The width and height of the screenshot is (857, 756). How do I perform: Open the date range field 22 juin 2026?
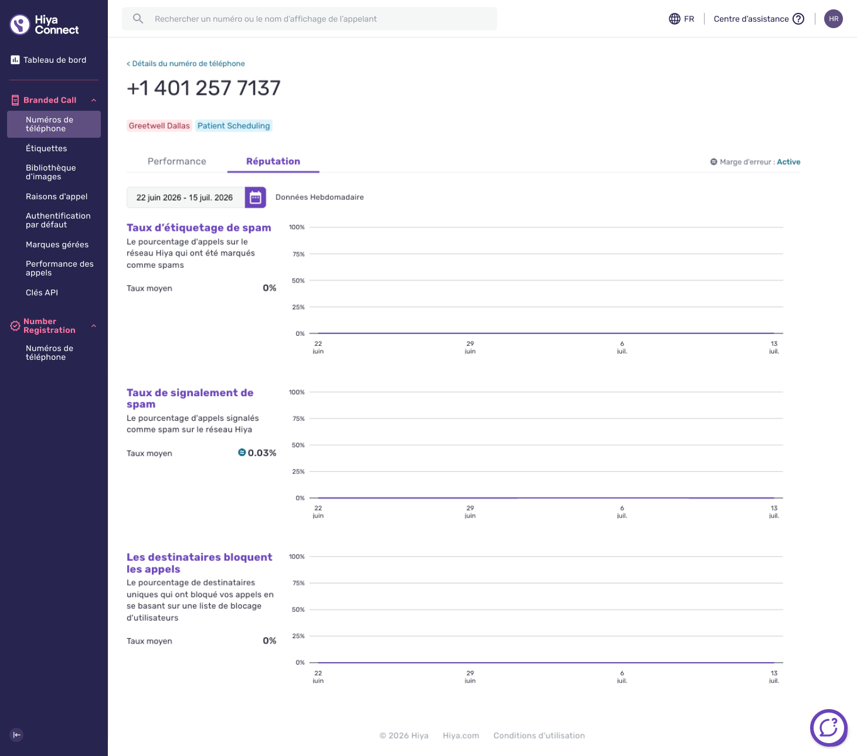point(185,197)
